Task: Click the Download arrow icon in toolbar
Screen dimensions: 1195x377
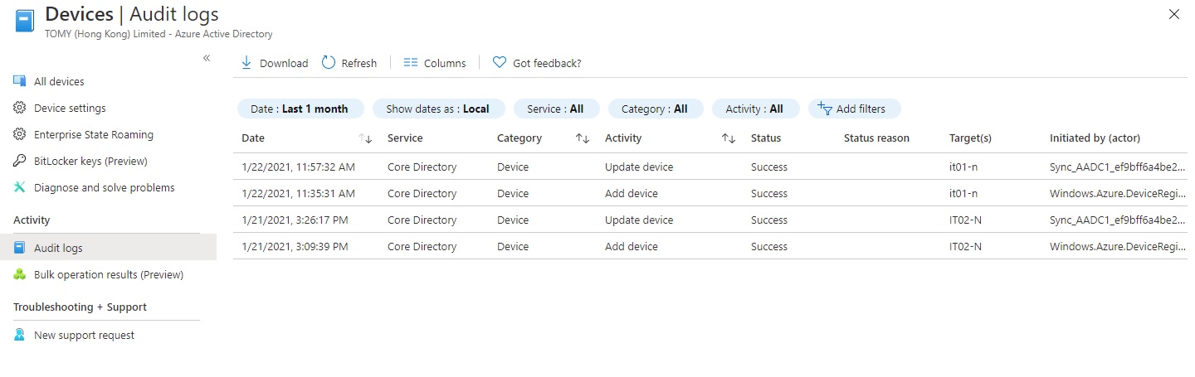Action: click(246, 62)
